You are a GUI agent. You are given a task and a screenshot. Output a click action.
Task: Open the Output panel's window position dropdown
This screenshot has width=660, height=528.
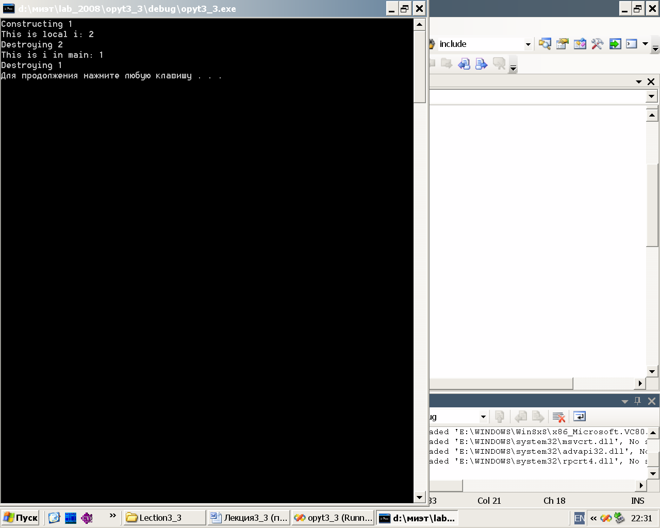pyautogui.click(x=625, y=401)
